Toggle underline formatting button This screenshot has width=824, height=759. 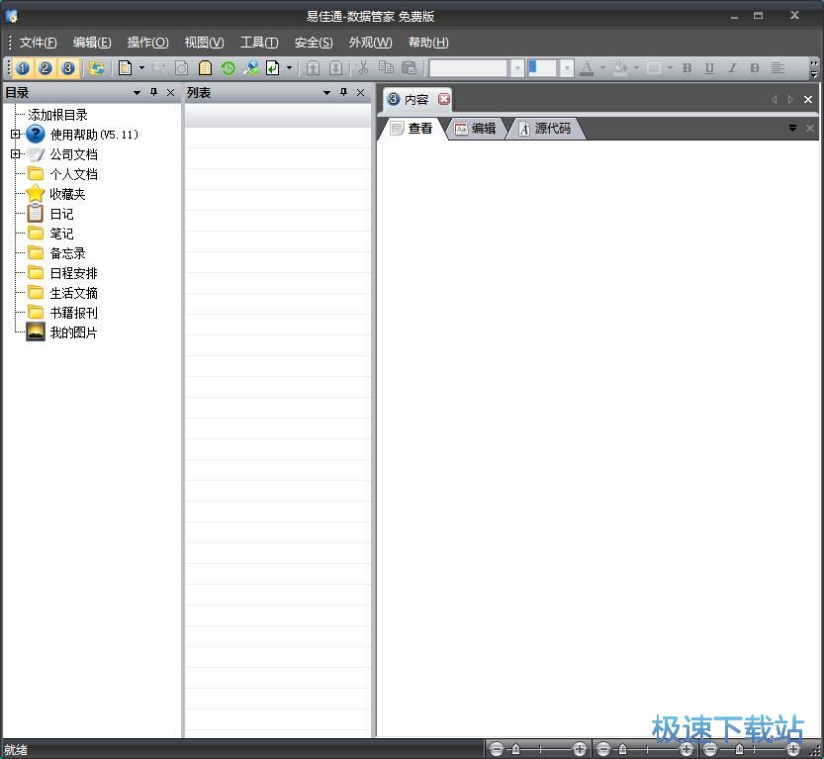(x=709, y=68)
